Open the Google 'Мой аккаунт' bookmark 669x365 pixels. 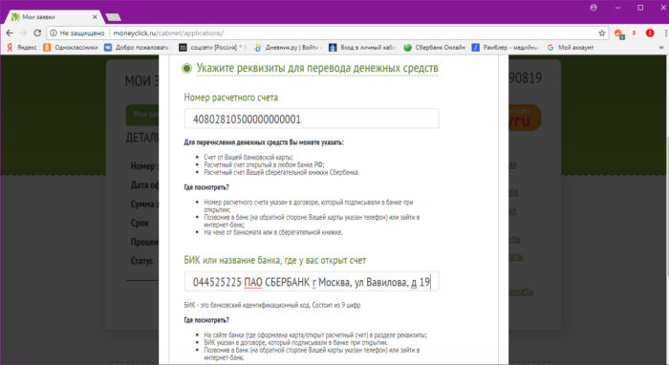pos(571,48)
